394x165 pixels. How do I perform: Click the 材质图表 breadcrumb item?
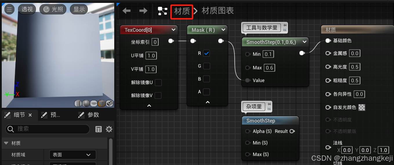coord(218,11)
